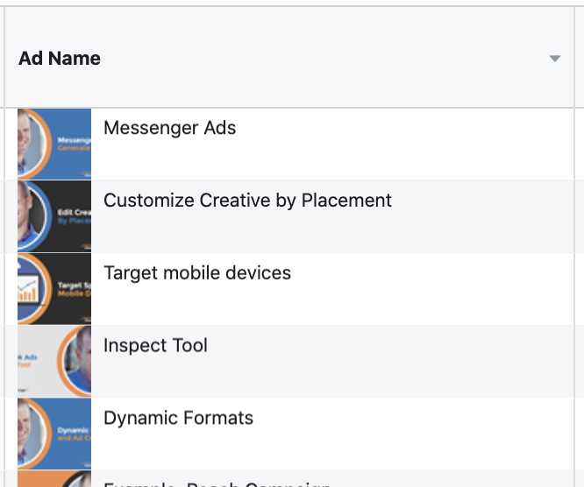The height and width of the screenshot is (487, 584).
Task: Open Customize Creative by Placement thumbnail
Action: [54, 216]
